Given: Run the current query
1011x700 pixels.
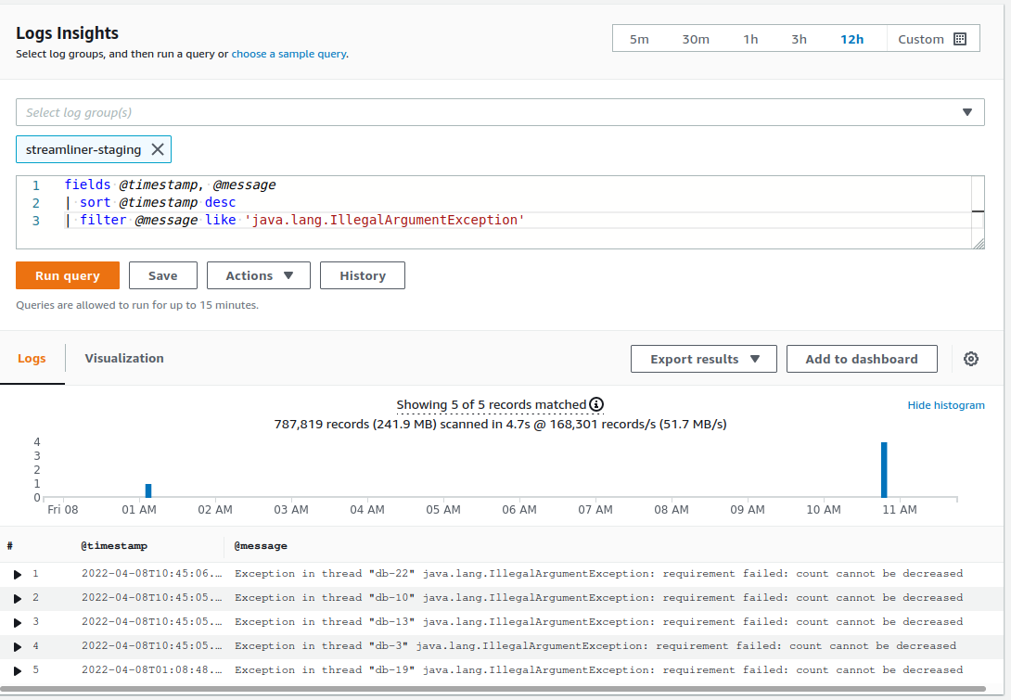Looking at the screenshot, I should click(x=67, y=275).
